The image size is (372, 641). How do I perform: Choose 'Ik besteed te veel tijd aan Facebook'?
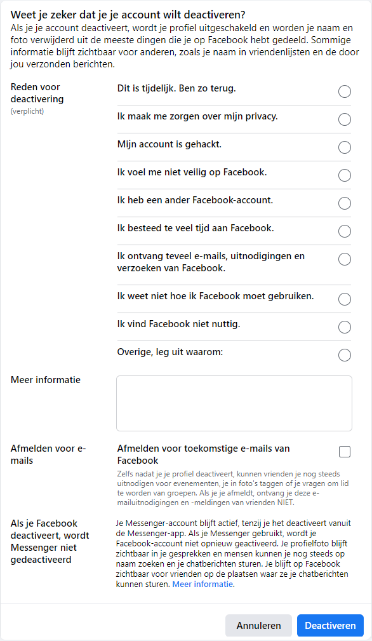click(345, 231)
